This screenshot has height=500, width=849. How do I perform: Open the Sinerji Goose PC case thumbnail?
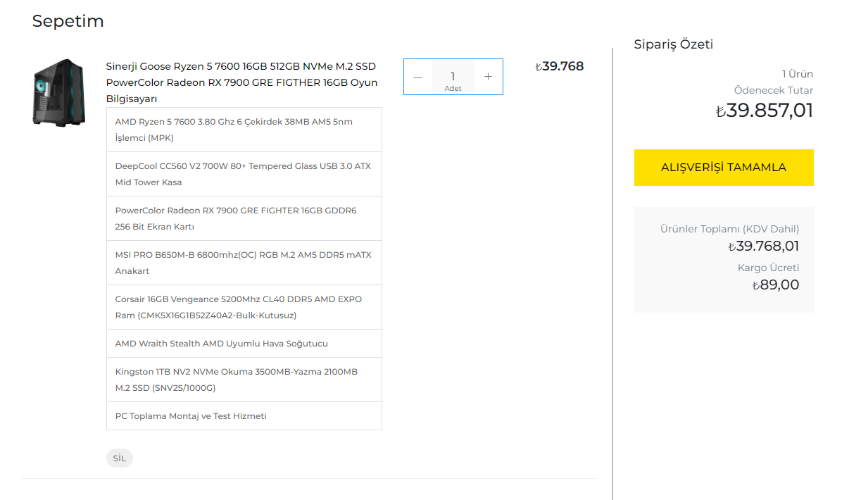coord(59,92)
